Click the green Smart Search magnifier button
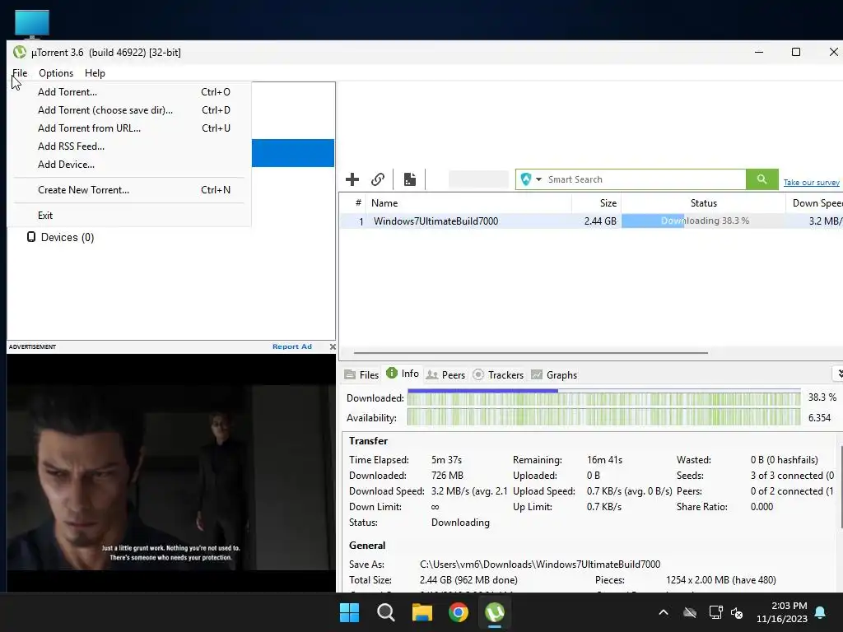 pyautogui.click(x=761, y=179)
